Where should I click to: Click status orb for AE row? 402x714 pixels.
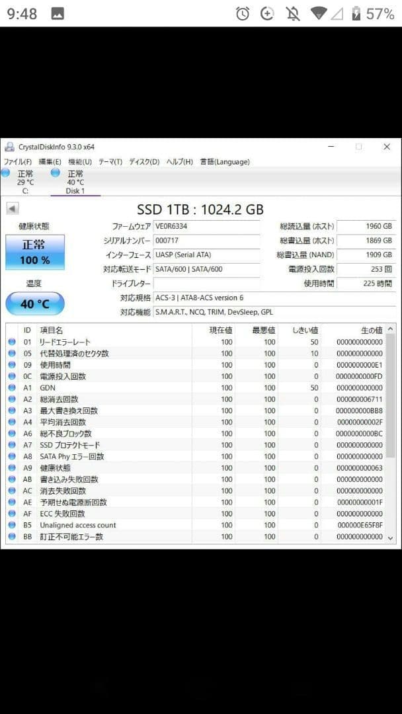coord(12,502)
